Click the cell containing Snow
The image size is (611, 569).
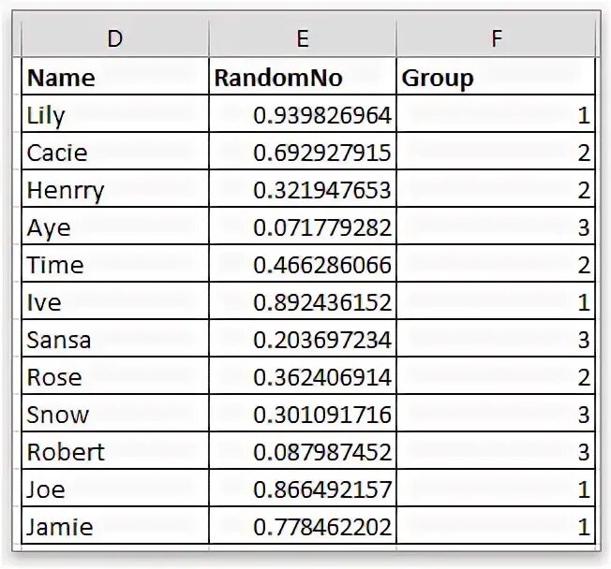click(x=114, y=415)
